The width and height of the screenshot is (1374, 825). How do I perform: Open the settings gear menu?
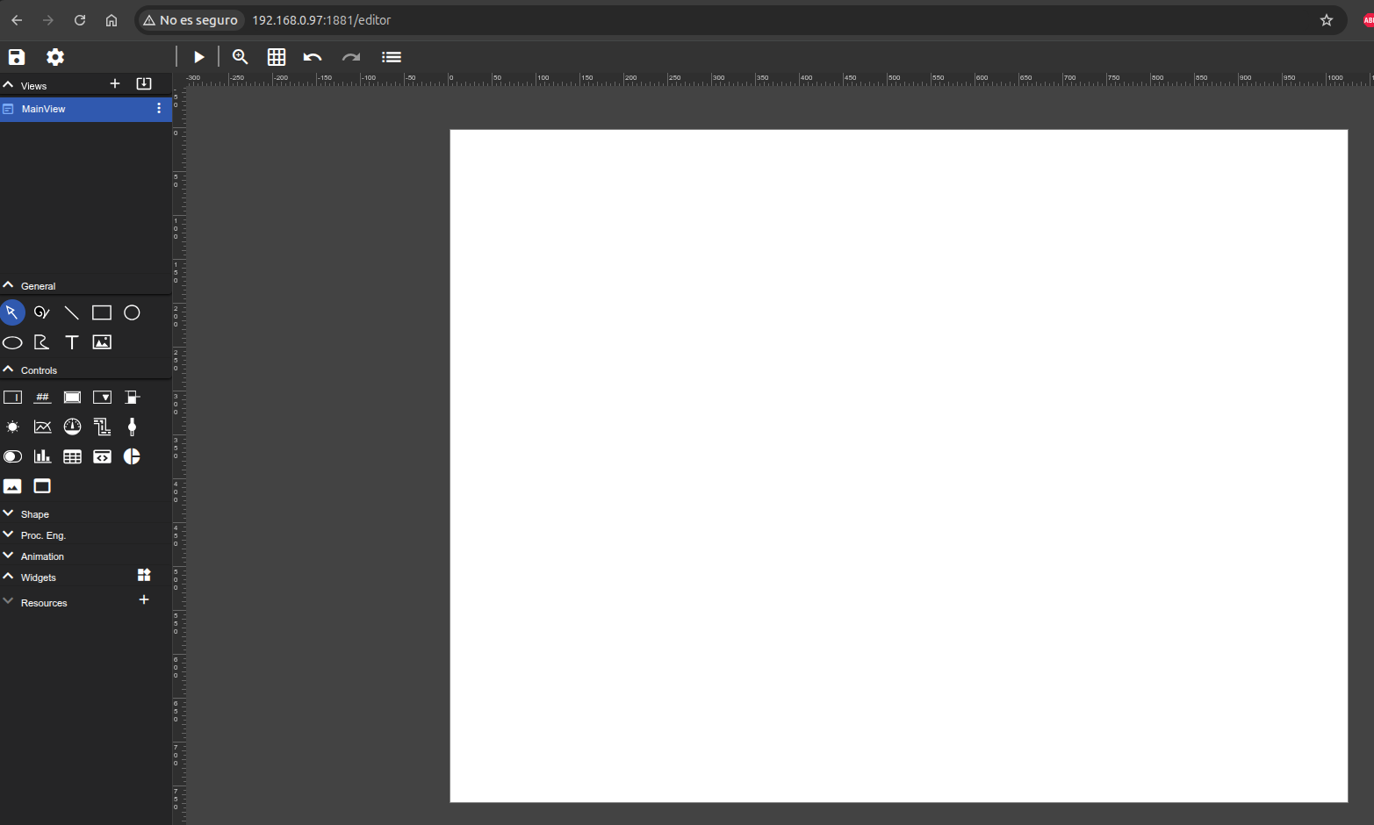tap(55, 57)
